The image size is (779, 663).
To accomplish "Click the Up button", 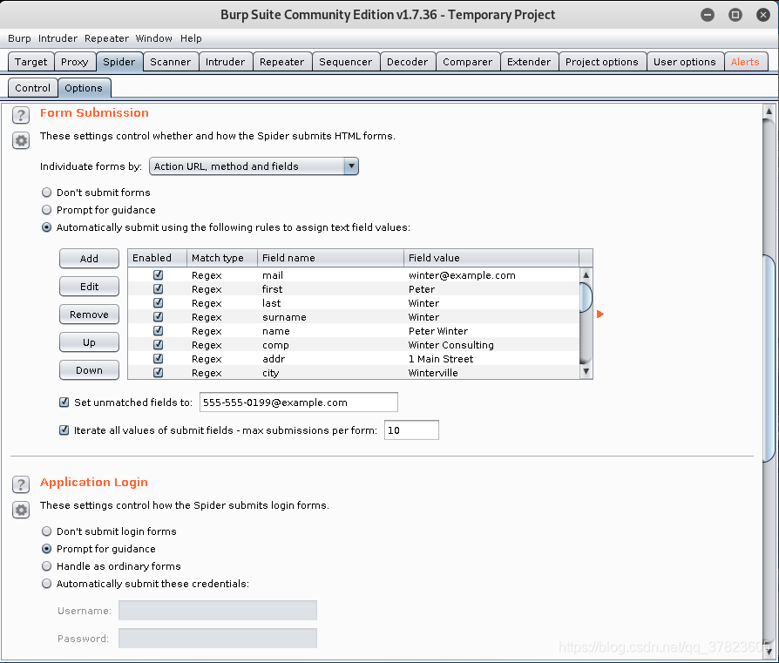I will click(x=89, y=342).
